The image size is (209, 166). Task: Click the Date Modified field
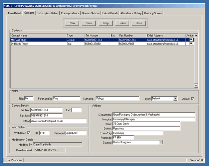pyautogui.click(x=49, y=150)
